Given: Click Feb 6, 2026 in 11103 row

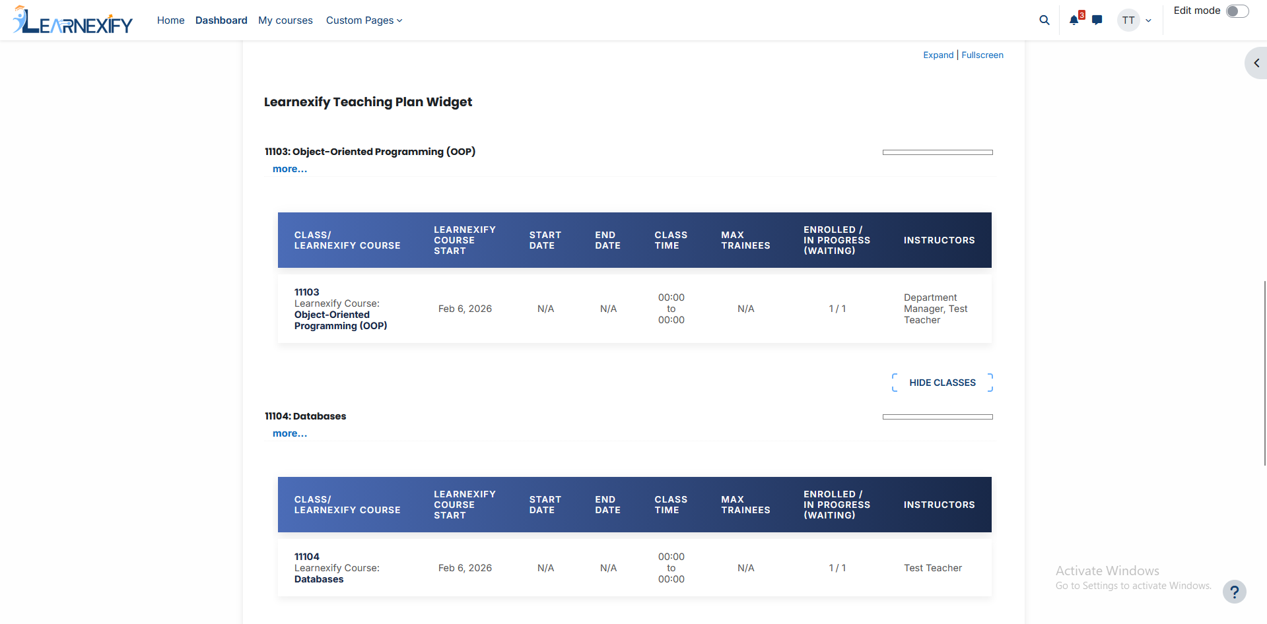Looking at the screenshot, I should pyautogui.click(x=465, y=309).
